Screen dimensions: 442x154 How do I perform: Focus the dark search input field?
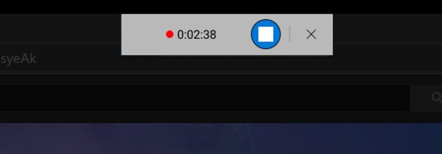click(204, 98)
